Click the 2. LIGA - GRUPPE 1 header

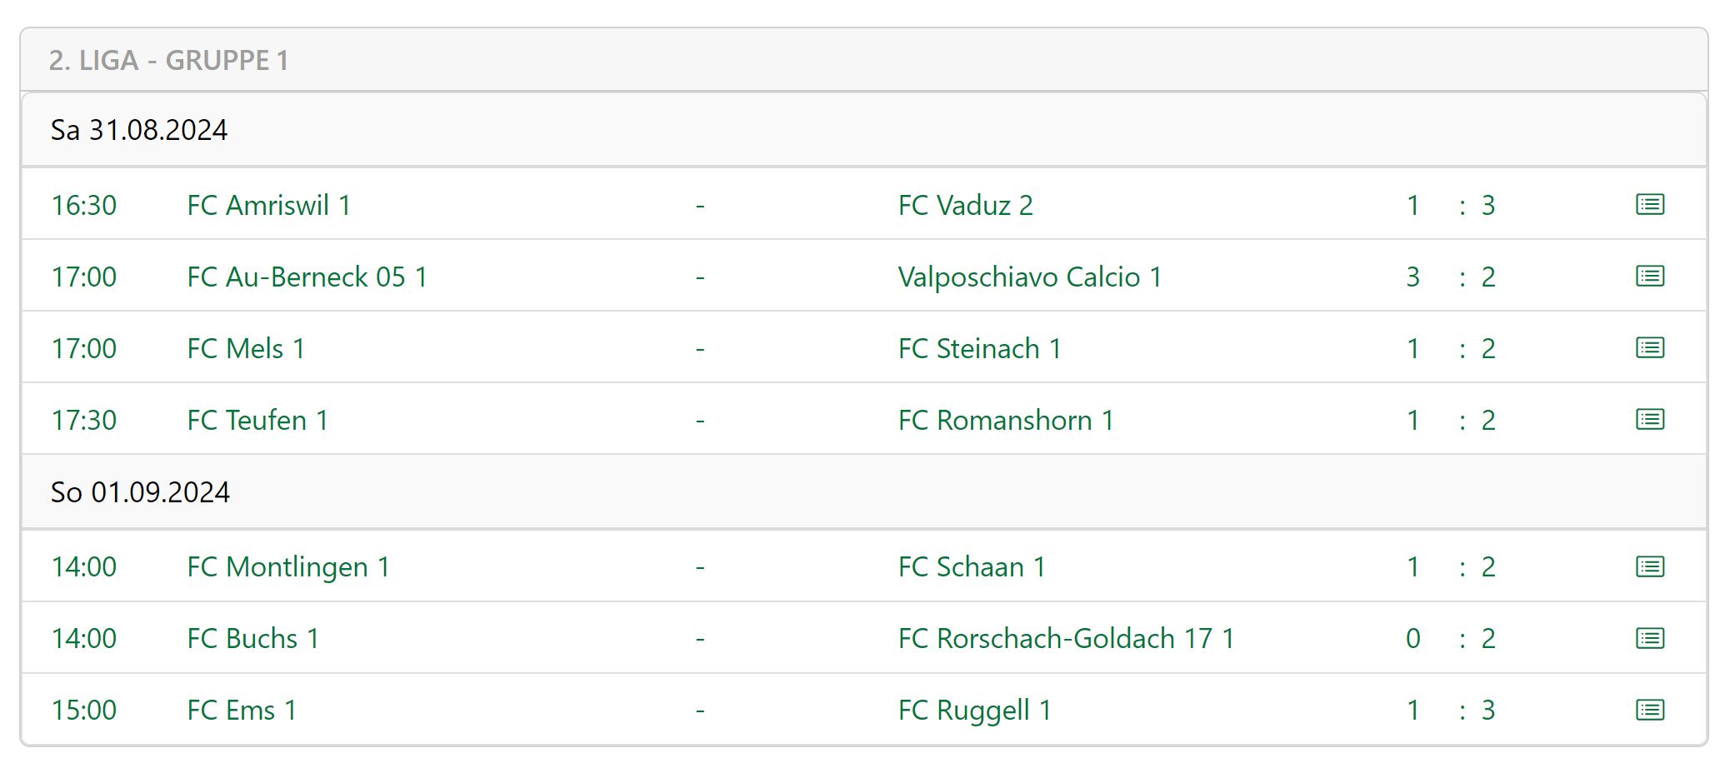(168, 60)
